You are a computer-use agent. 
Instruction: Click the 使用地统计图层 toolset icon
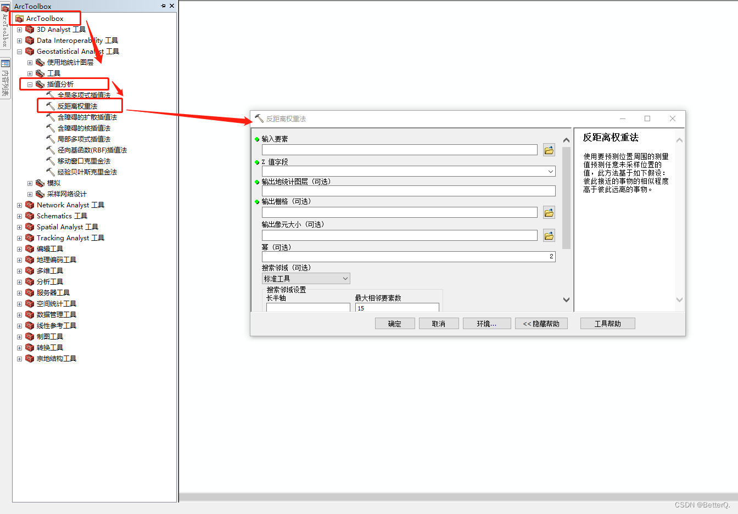pyautogui.click(x=40, y=63)
